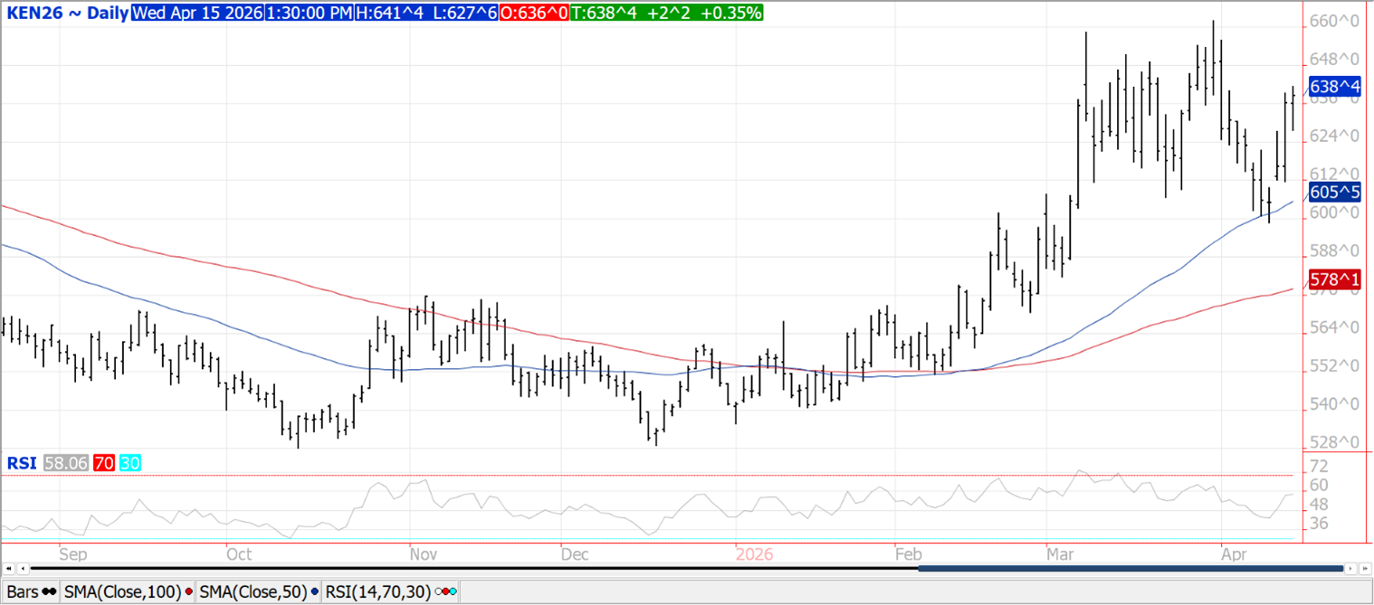Click the blue RSI panel title

(x=22, y=463)
